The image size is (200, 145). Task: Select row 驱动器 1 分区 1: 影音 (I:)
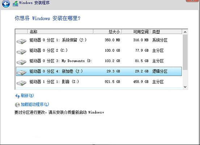click(99, 82)
